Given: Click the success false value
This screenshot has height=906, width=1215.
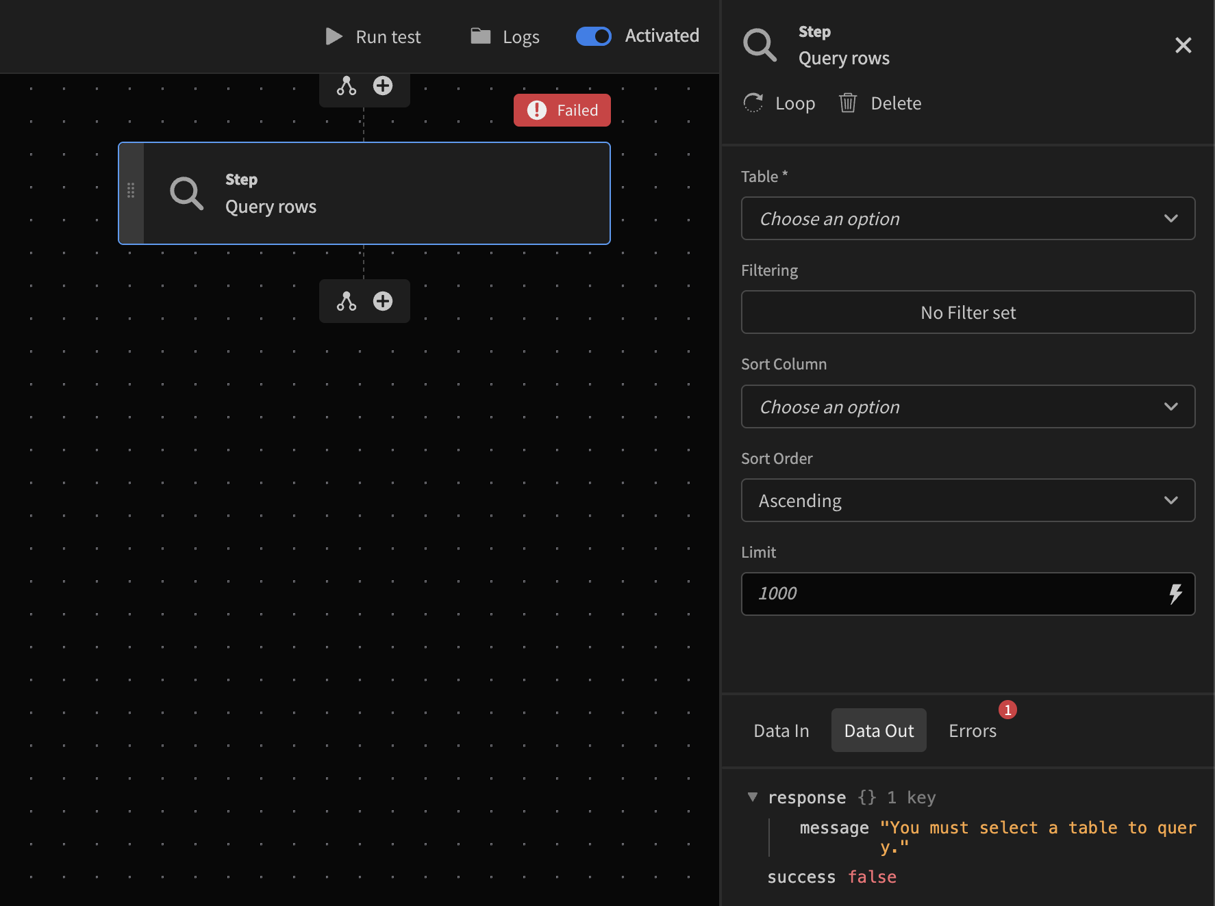Looking at the screenshot, I should click(872, 877).
